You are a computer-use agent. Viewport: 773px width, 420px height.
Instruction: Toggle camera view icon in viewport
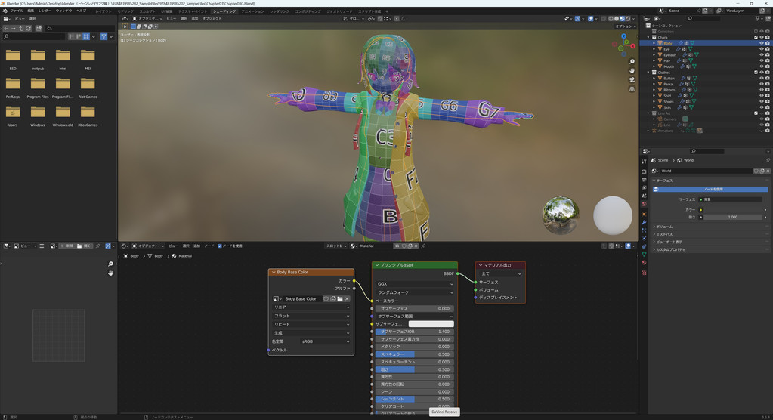click(x=632, y=81)
